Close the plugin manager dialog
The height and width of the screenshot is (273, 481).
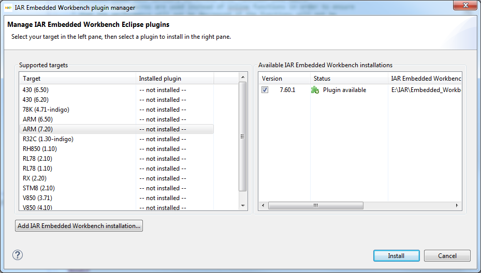(465, 5)
